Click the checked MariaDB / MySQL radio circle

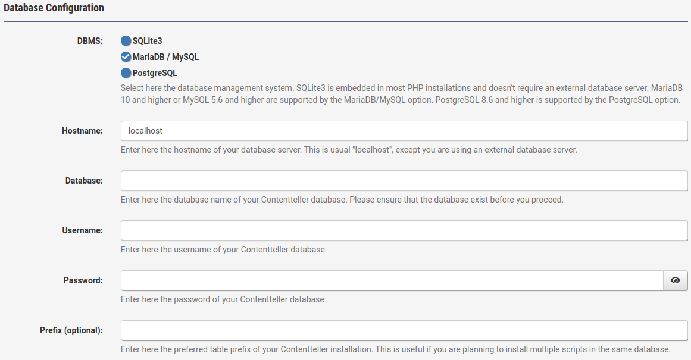click(126, 57)
